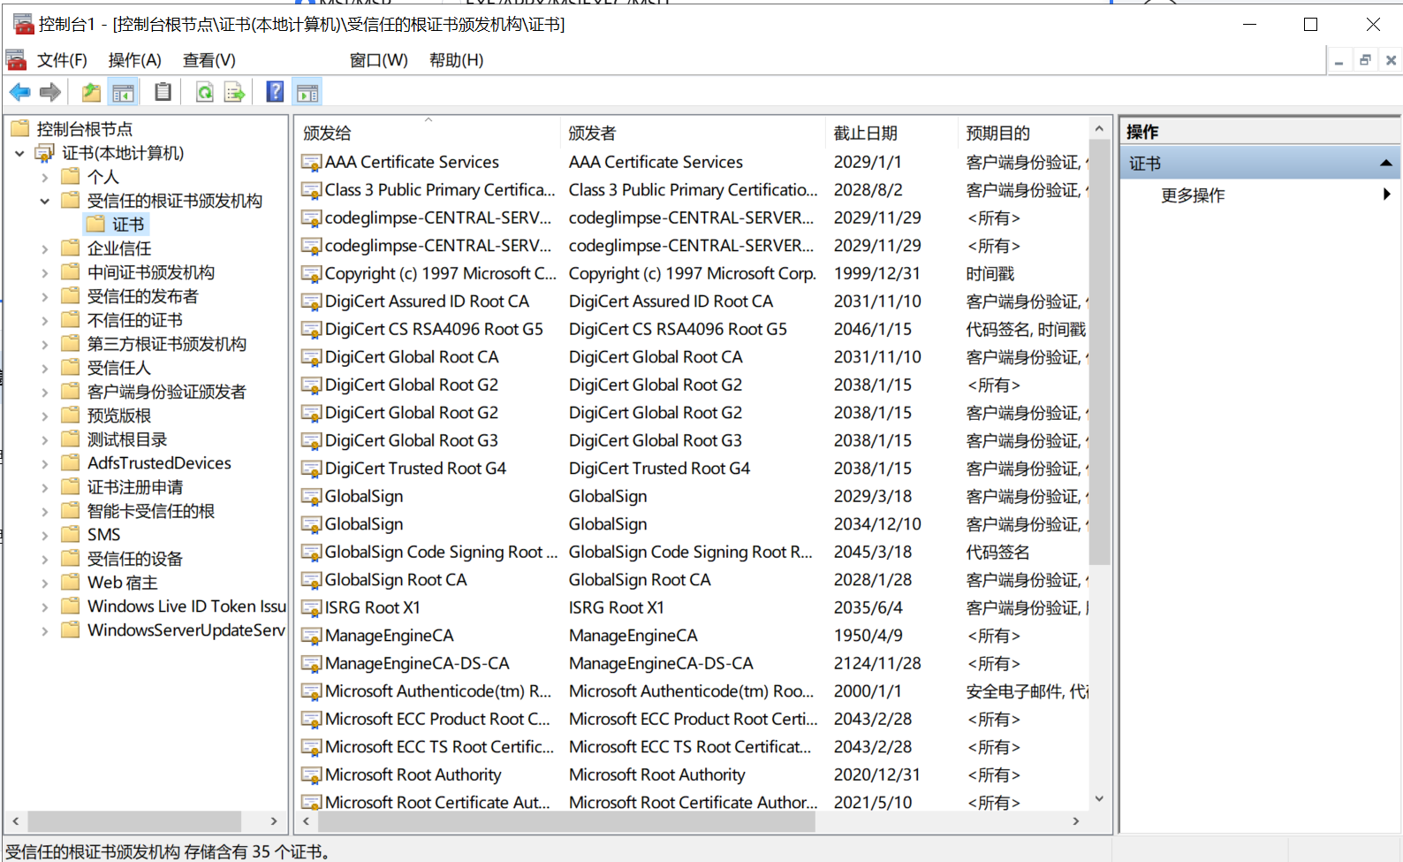The image size is (1403, 862).
Task: Expand the 中间证书颁发机构 tree node
Action: [x=45, y=273]
